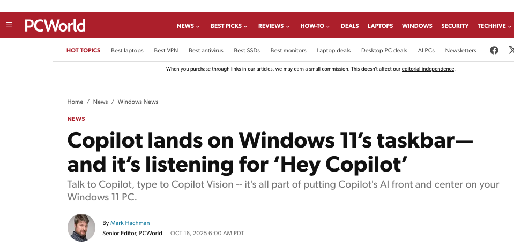Open the Security nav section
Viewport: 514px width, 248px height.
(x=455, y=26)
